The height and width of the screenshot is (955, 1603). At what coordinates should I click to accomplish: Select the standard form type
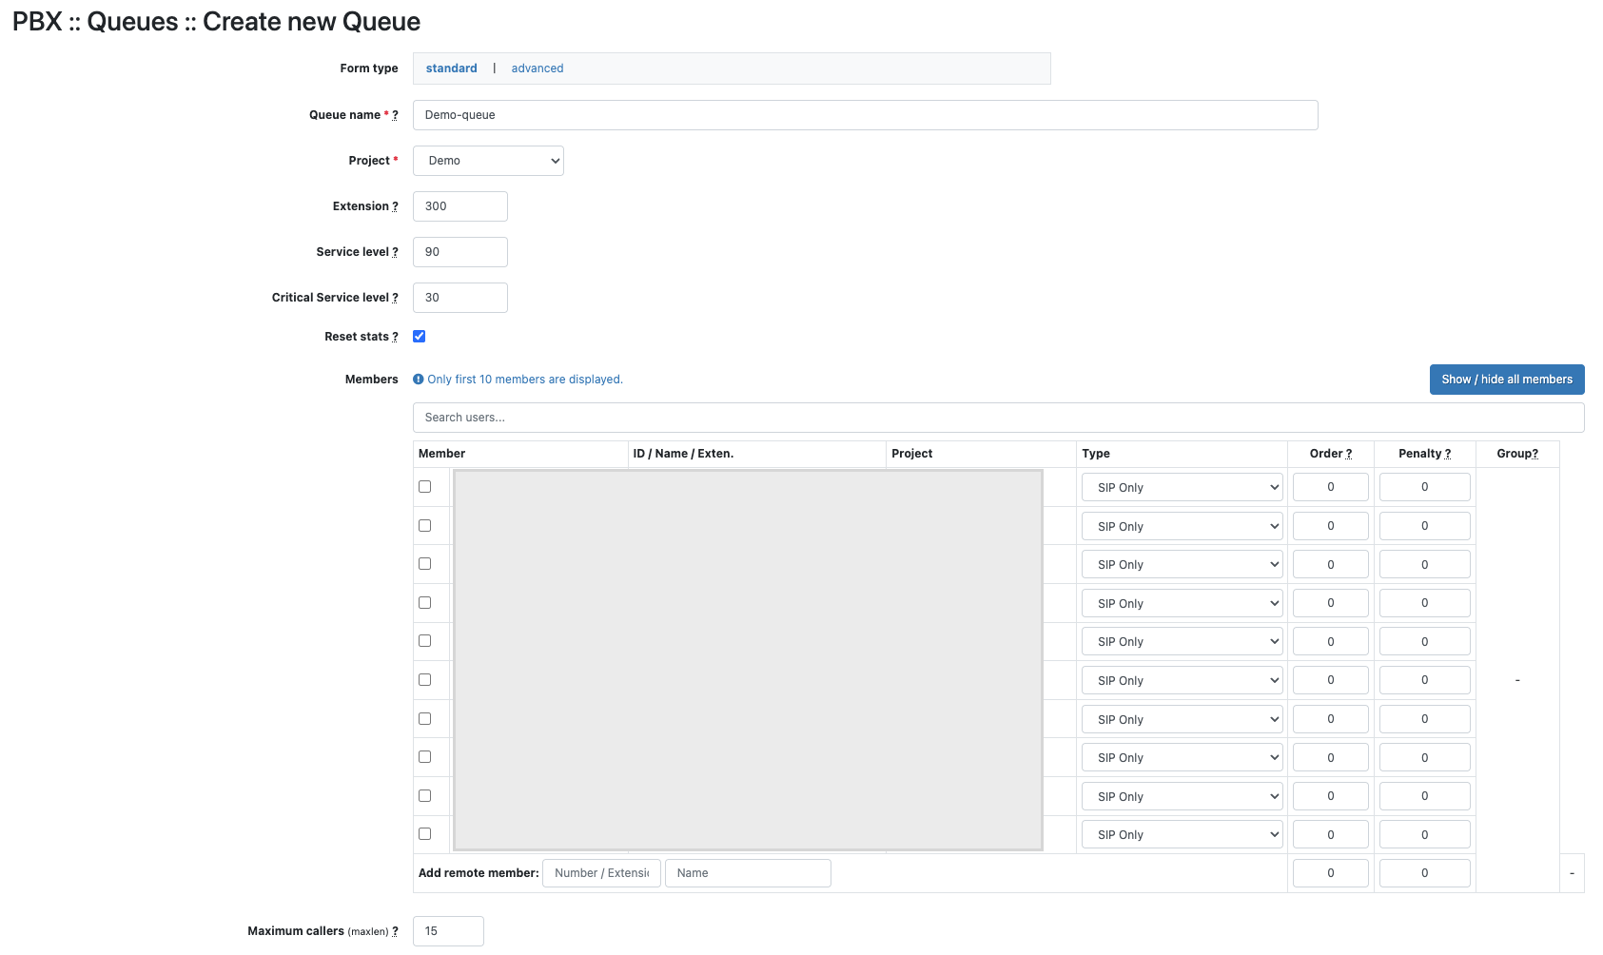point(451,68)
